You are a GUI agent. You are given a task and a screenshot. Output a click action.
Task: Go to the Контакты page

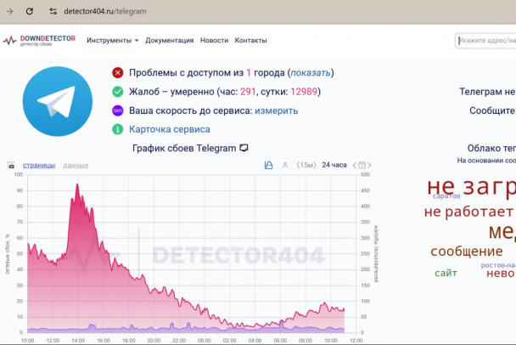(x=250, y=40)
